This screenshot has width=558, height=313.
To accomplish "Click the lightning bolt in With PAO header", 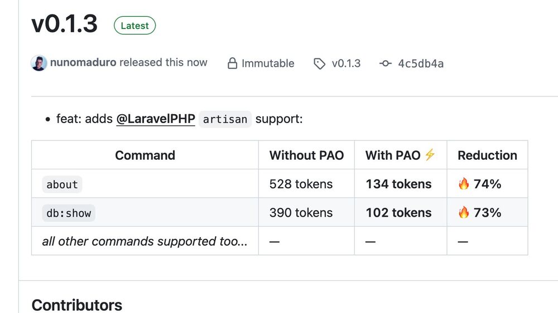I will pyautogui.click(x=430, y=155).
